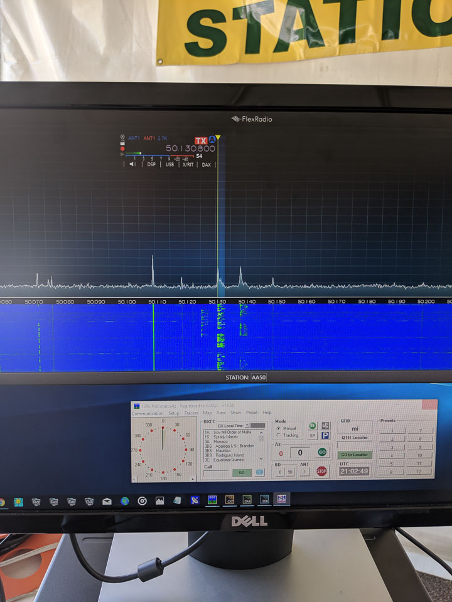
Task: Expand the DSP settings panel
Action: 151,164
